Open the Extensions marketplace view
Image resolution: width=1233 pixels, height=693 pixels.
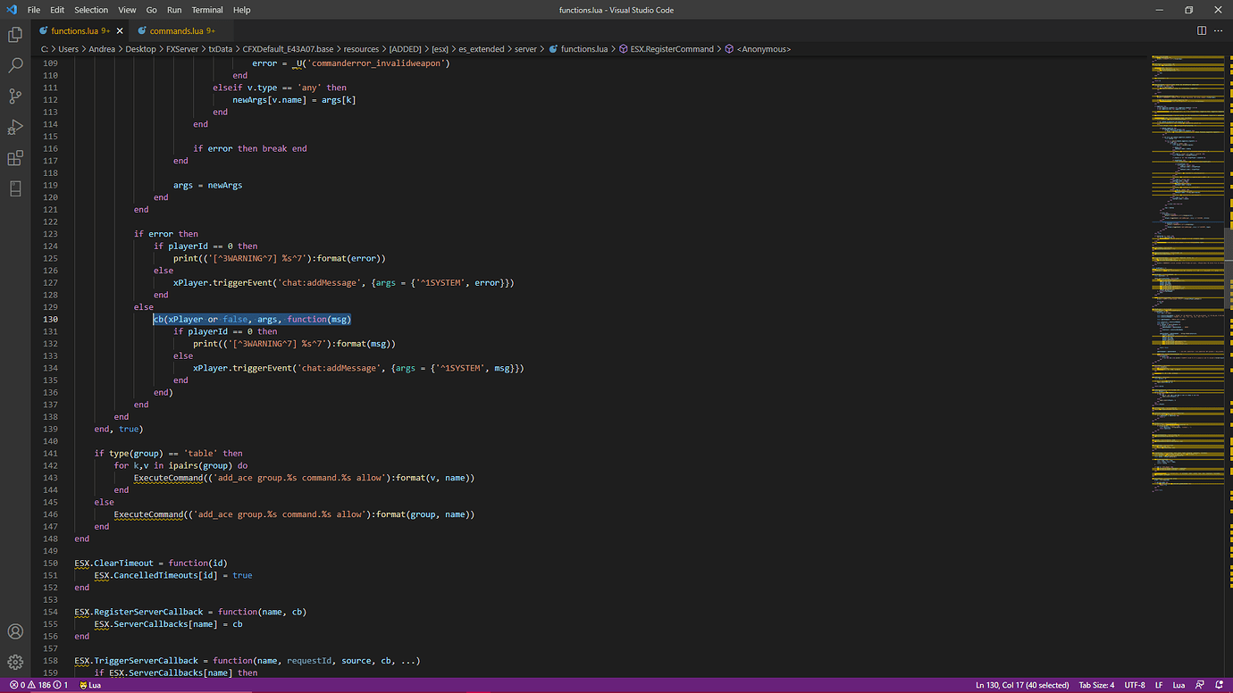tap(14, 158)
